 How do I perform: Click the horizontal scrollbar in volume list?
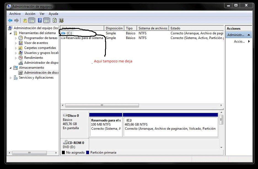(x=102, y=106)
